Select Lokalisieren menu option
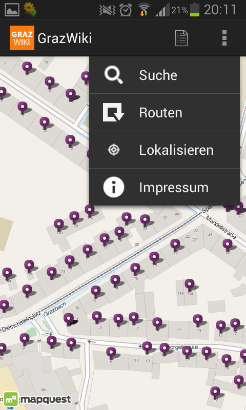This screenshot has width=246, height=410. click(165, 150)
